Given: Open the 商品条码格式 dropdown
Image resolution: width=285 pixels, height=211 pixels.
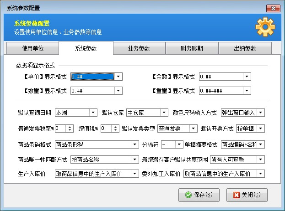Looking at the screenshot, I should click(x=134, y=144).
